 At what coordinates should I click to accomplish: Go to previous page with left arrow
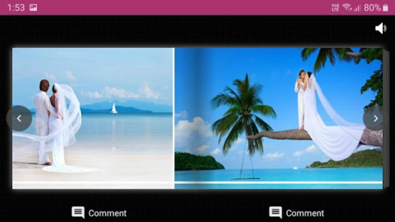pos(19,118)
